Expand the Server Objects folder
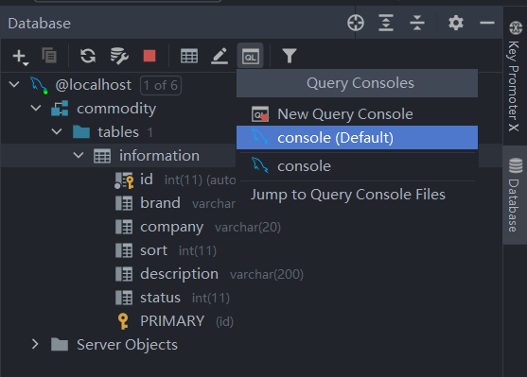 [35, 344]
